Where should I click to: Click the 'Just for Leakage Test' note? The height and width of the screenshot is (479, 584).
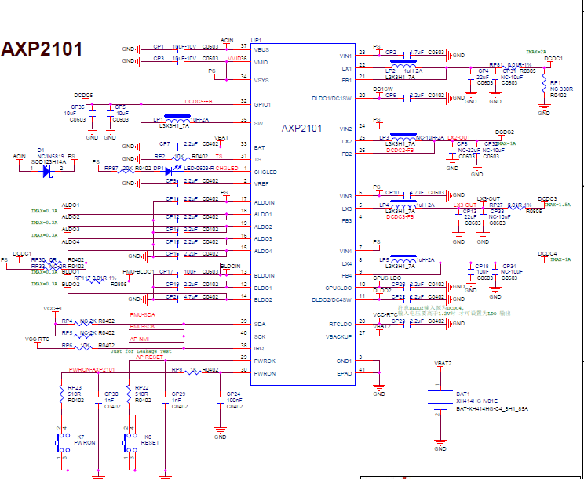(141, 351)
